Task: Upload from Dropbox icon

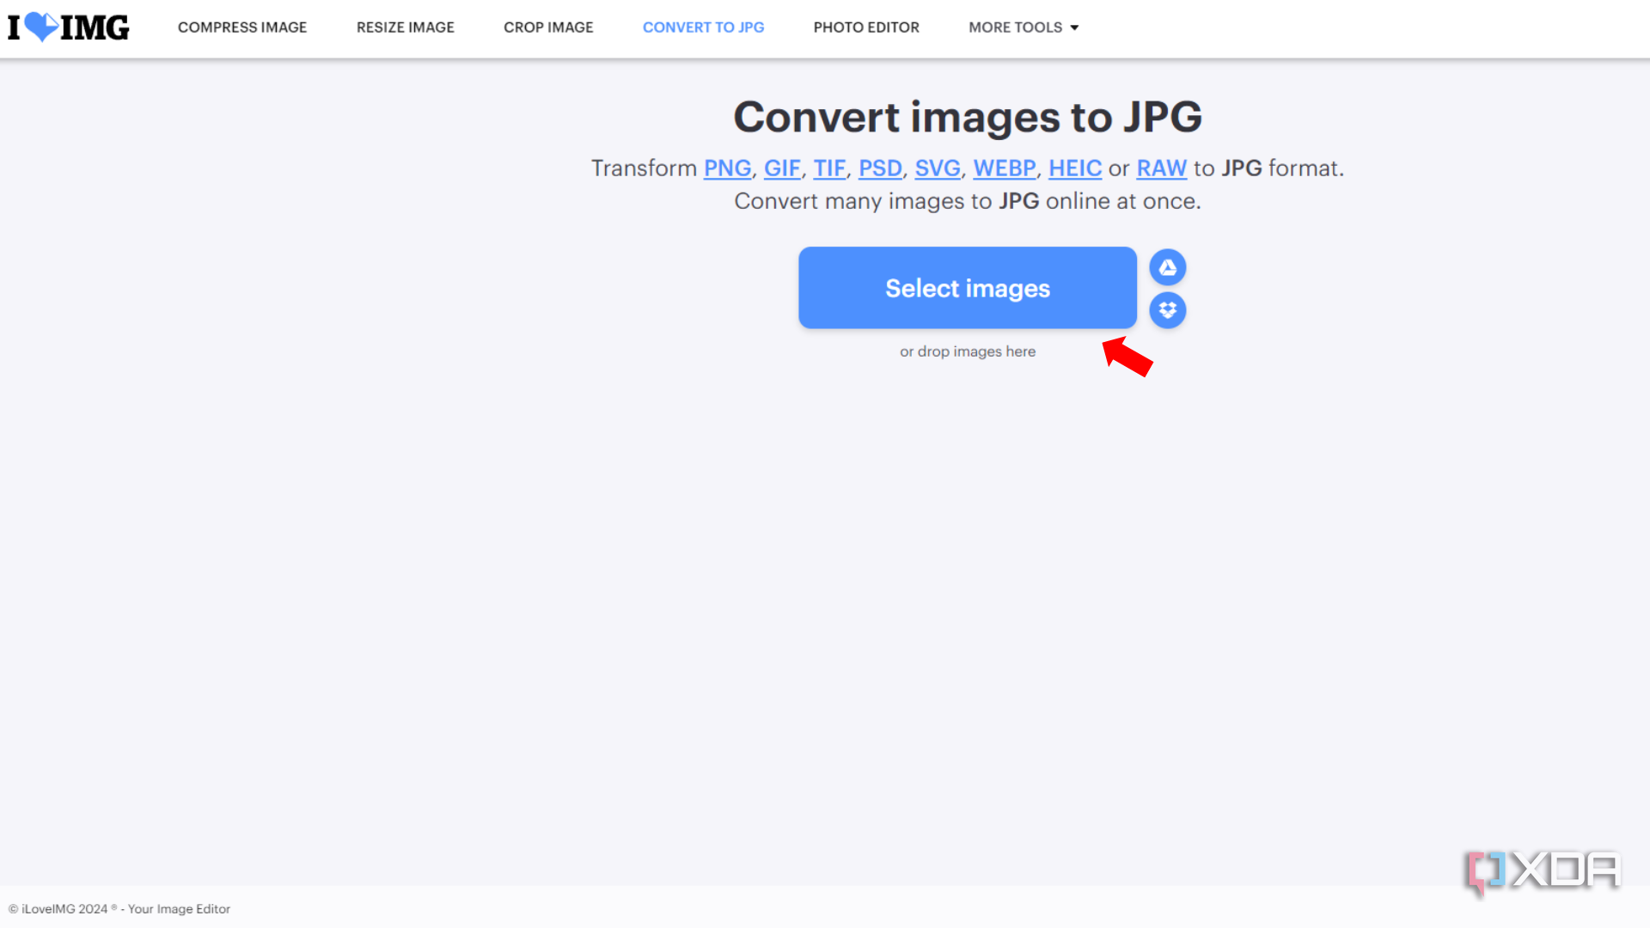Action: tap(1167, 310)
